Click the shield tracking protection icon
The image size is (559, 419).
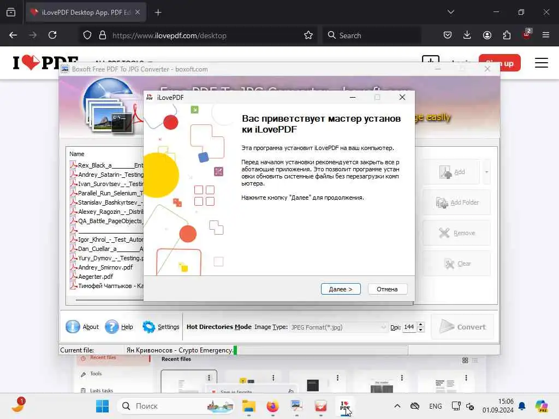click(87, 35)
